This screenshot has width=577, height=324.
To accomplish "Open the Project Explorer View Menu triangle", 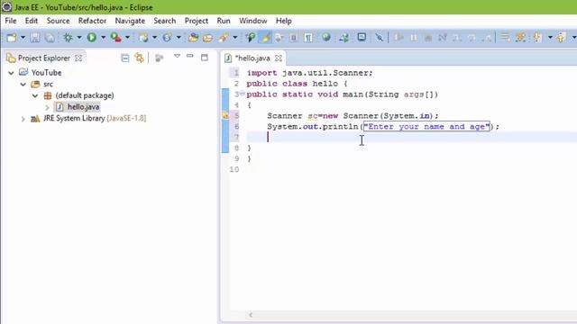I will [177, 57].
